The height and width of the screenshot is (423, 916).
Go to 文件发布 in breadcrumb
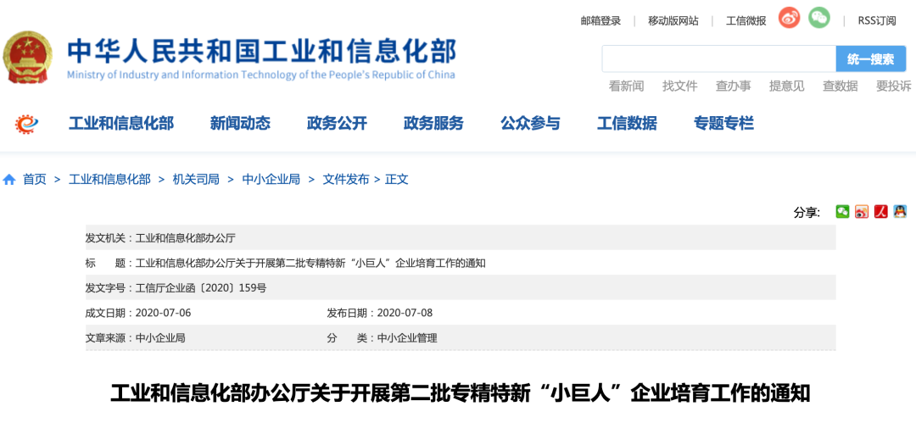click(346, 180)
